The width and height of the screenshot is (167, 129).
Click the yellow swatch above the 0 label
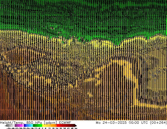tap(43, 125)
